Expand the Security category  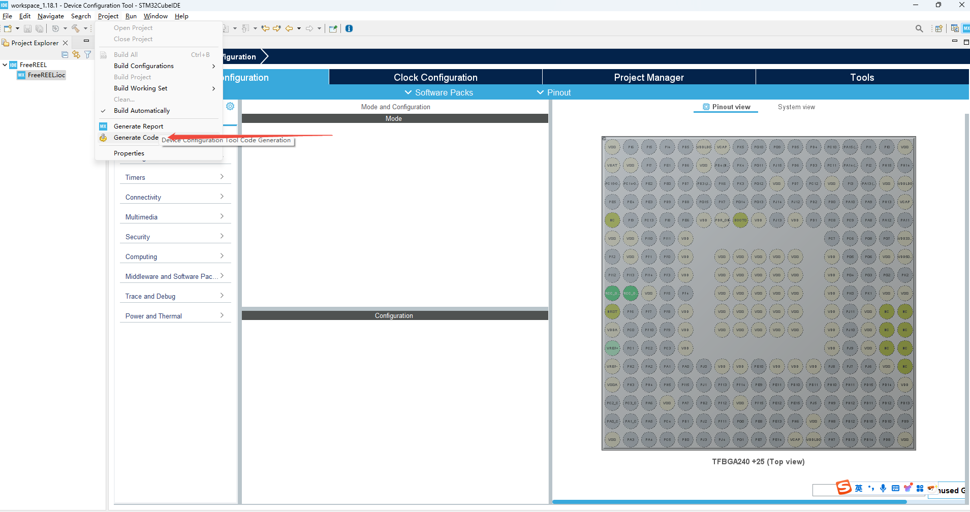175,237
